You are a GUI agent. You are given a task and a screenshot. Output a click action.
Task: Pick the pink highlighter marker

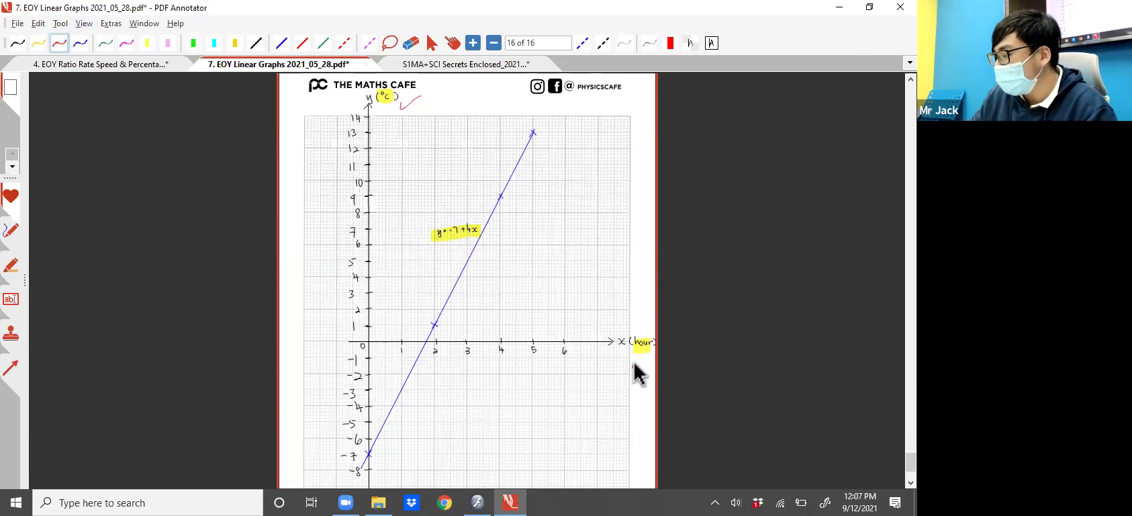pyautogui.click(x=168, y=43)
